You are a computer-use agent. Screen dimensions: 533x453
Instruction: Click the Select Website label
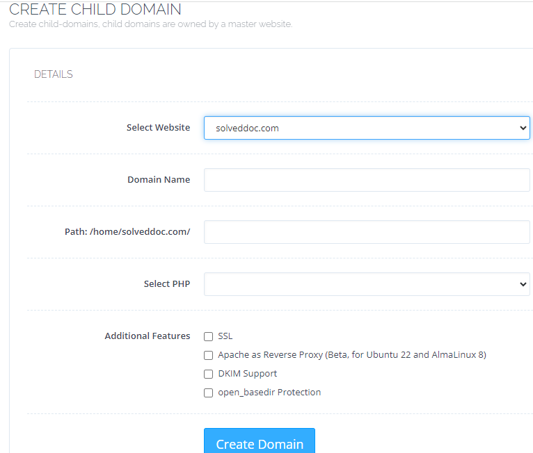pos(159,128)
